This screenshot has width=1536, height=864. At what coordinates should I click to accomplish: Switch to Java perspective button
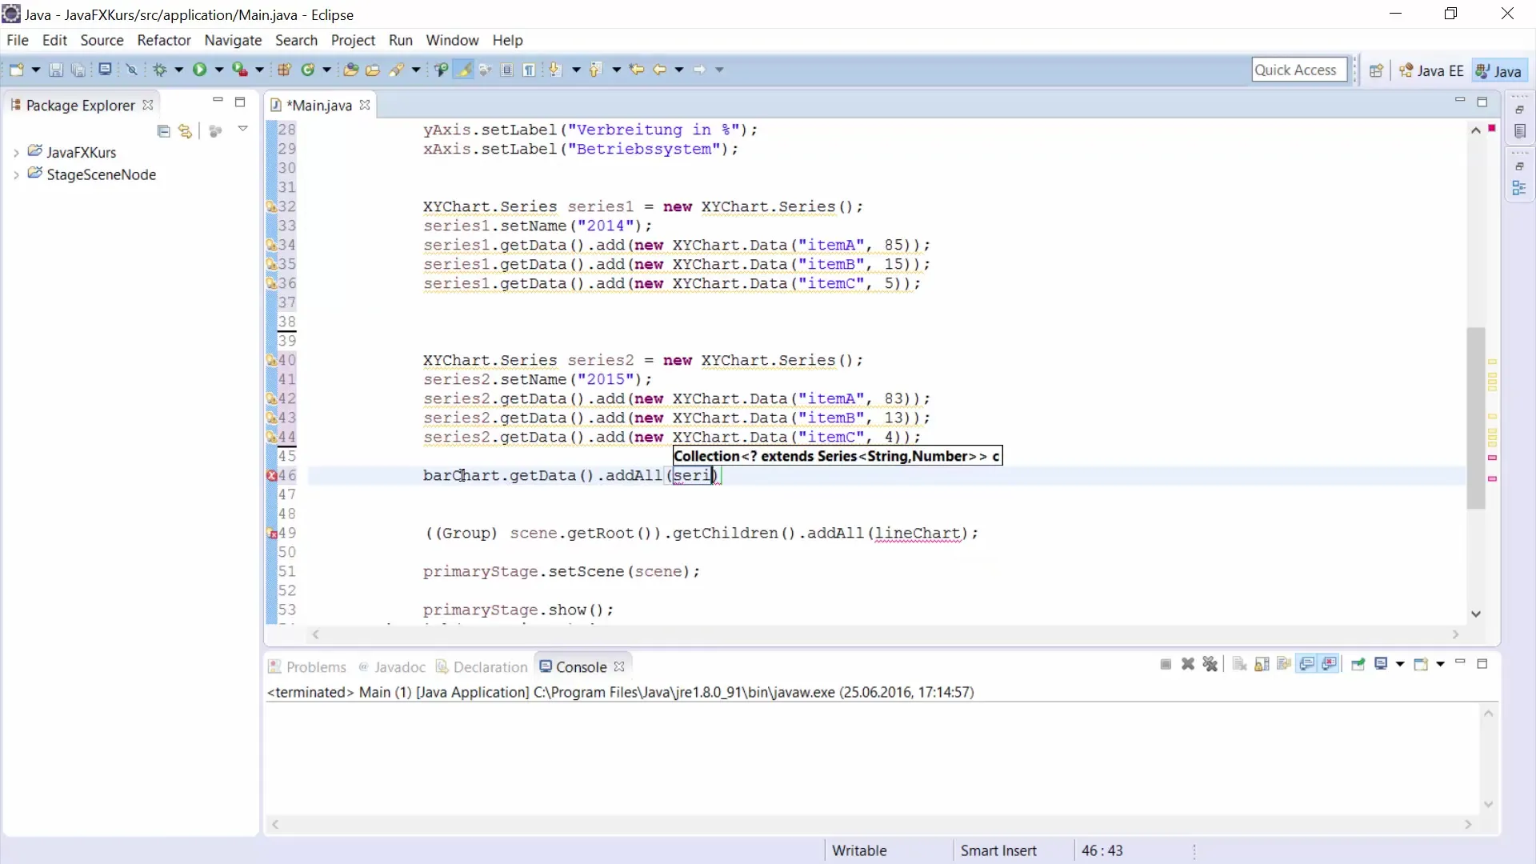click(x=1498, y=70)
